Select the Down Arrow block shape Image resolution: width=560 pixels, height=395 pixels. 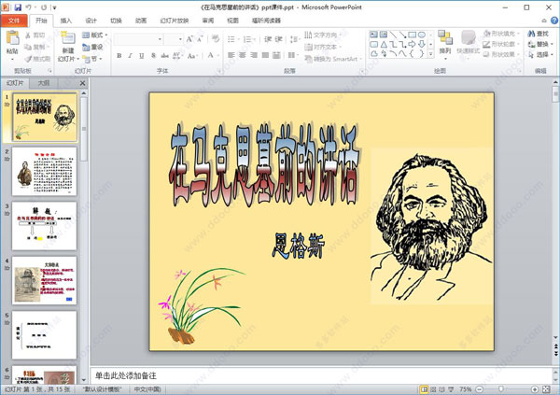422,44
